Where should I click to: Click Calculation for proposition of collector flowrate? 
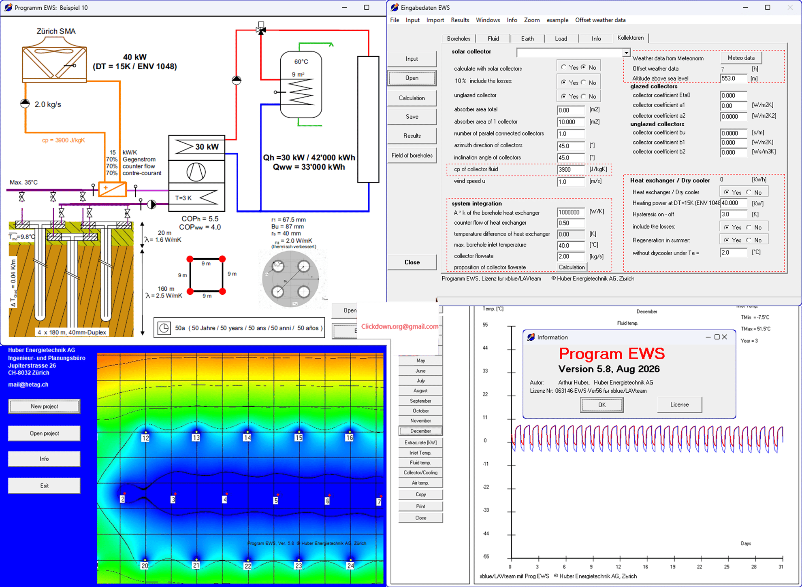pos(572,267)
